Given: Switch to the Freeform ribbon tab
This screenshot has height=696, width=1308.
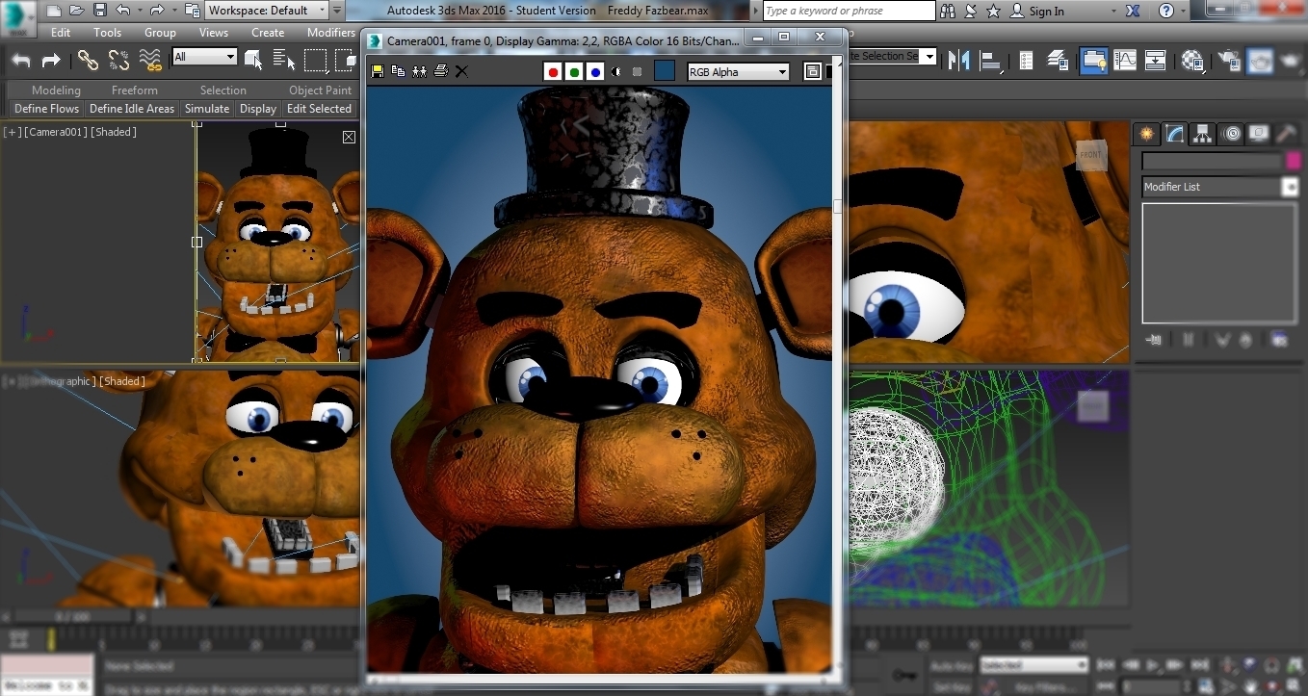Looking at the screenshot, I should [x=134, y=90].
